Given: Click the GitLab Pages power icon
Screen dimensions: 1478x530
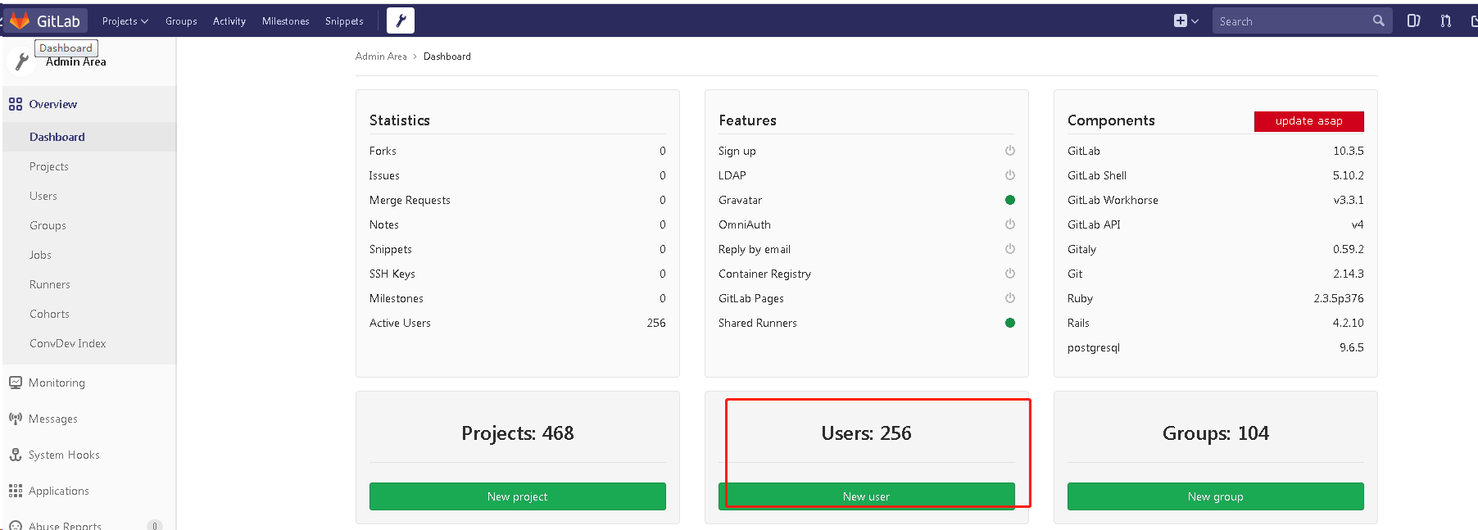Looking at the screenshot, I should (x=1010, y=298).
